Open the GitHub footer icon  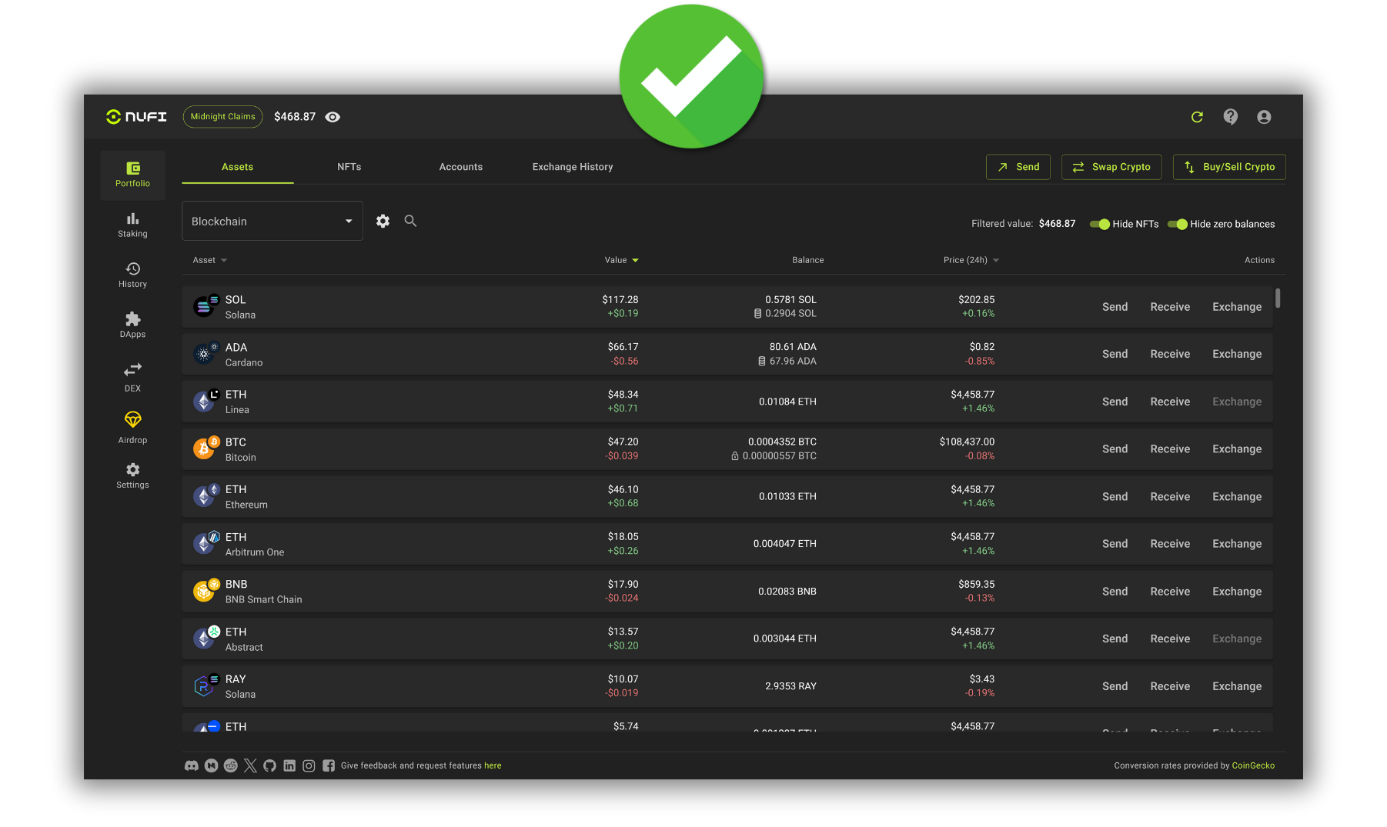pos(269,765)
